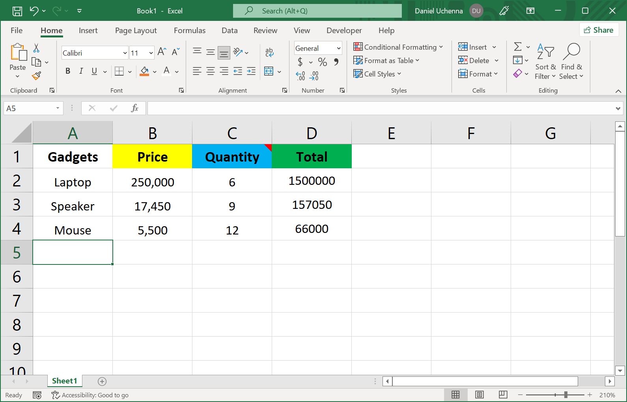Switch to Page Layout view in status bar
This screenshot has height=402, width=627.
tap(479, 395)
